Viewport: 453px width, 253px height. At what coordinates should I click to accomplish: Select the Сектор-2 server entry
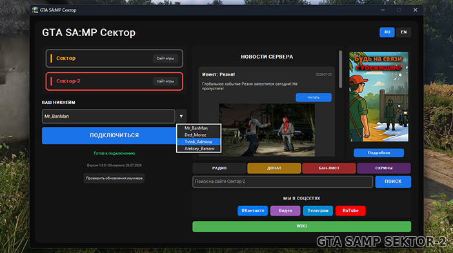114,81
